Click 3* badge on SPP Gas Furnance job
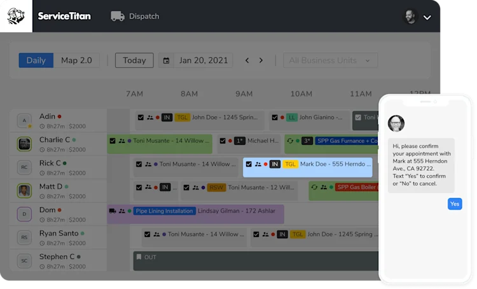 coord(307,141)
